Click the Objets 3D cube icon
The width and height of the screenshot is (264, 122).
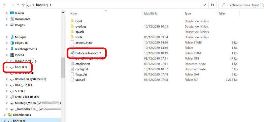[x=12, y=43]
